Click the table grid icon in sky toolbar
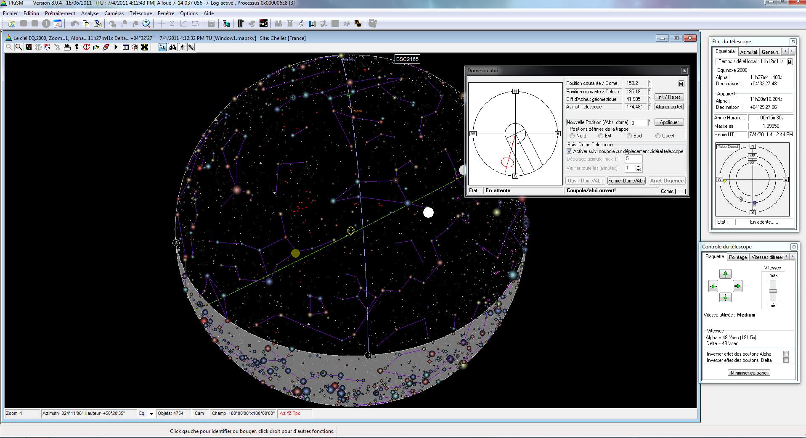Viewport: 806px width, 438px height. click(125, 47)
